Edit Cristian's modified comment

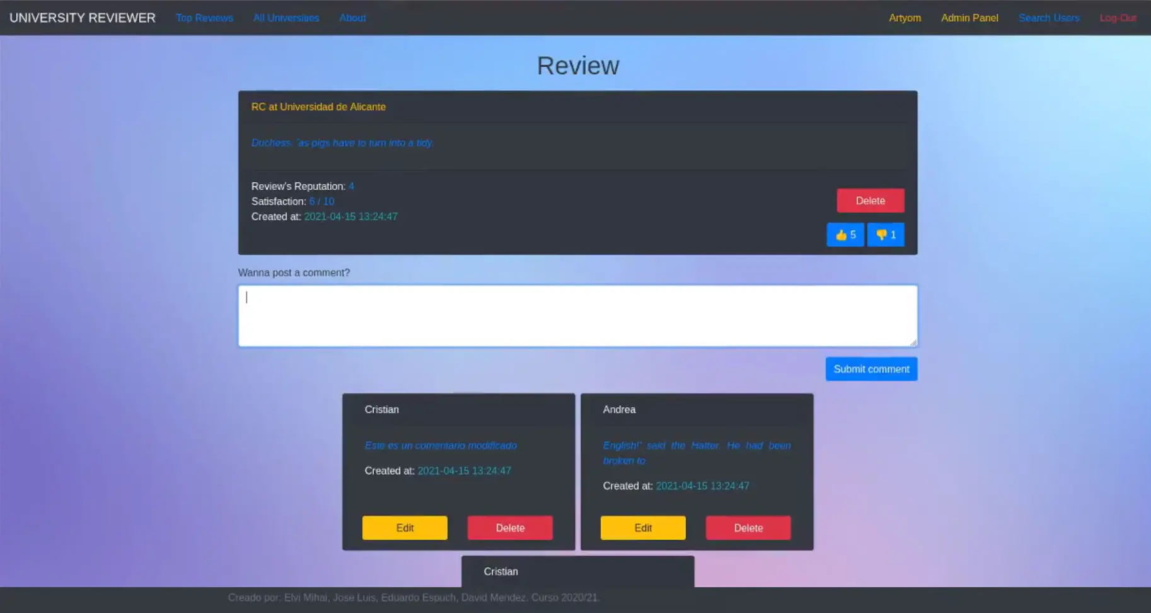(405, 528)
